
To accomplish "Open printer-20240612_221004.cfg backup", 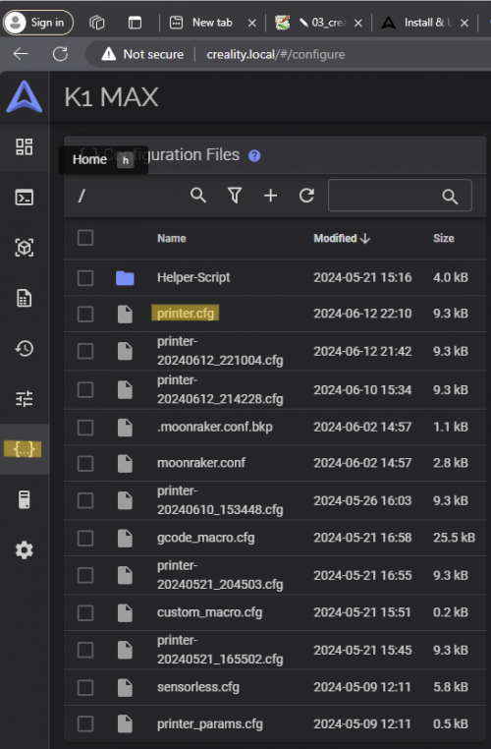I will [220, 351].
